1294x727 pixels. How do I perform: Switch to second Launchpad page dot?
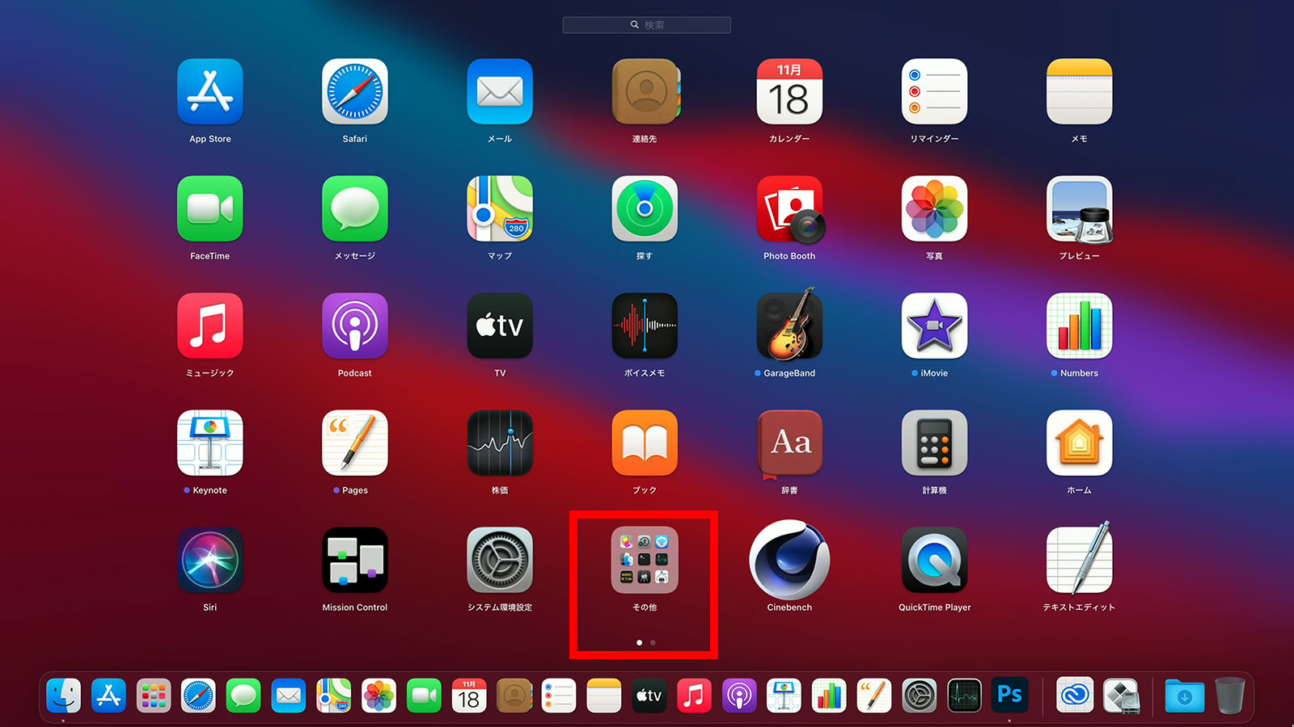653,643
